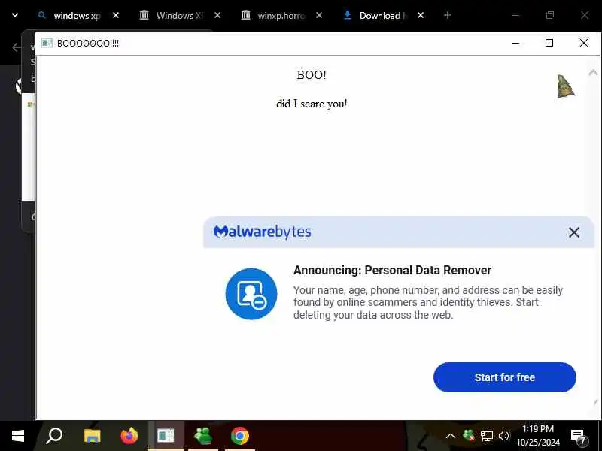This screenshot has width=602, height=451.
Task: Click the popup text about online scammers
Action: tap(428, 303)
